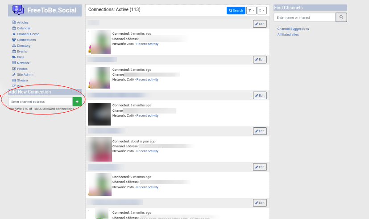Image resolution: width=369 pixels, height=219 pixels.
Task: Click the Network grid icon
Action: coord(14,63)
